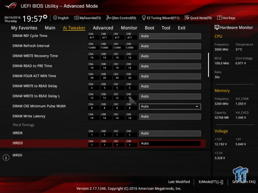This screenshot has height=193, width=258.
Task: Go to the Boot tab
Action: click(149, 28)
